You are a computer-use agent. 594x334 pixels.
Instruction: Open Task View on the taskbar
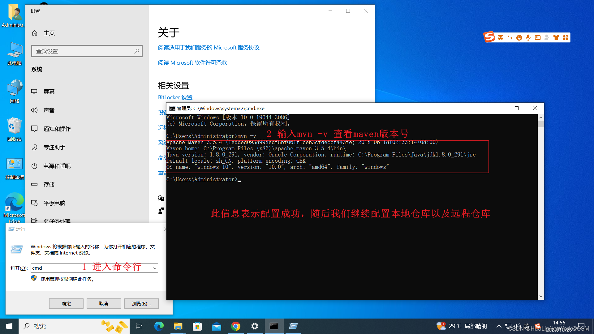pyautogui.click(x=139, y=326)
